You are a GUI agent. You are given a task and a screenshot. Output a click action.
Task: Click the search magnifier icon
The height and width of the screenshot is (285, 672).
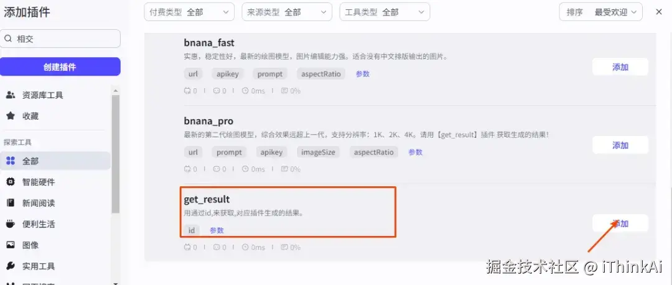click(x=8, y=39)
